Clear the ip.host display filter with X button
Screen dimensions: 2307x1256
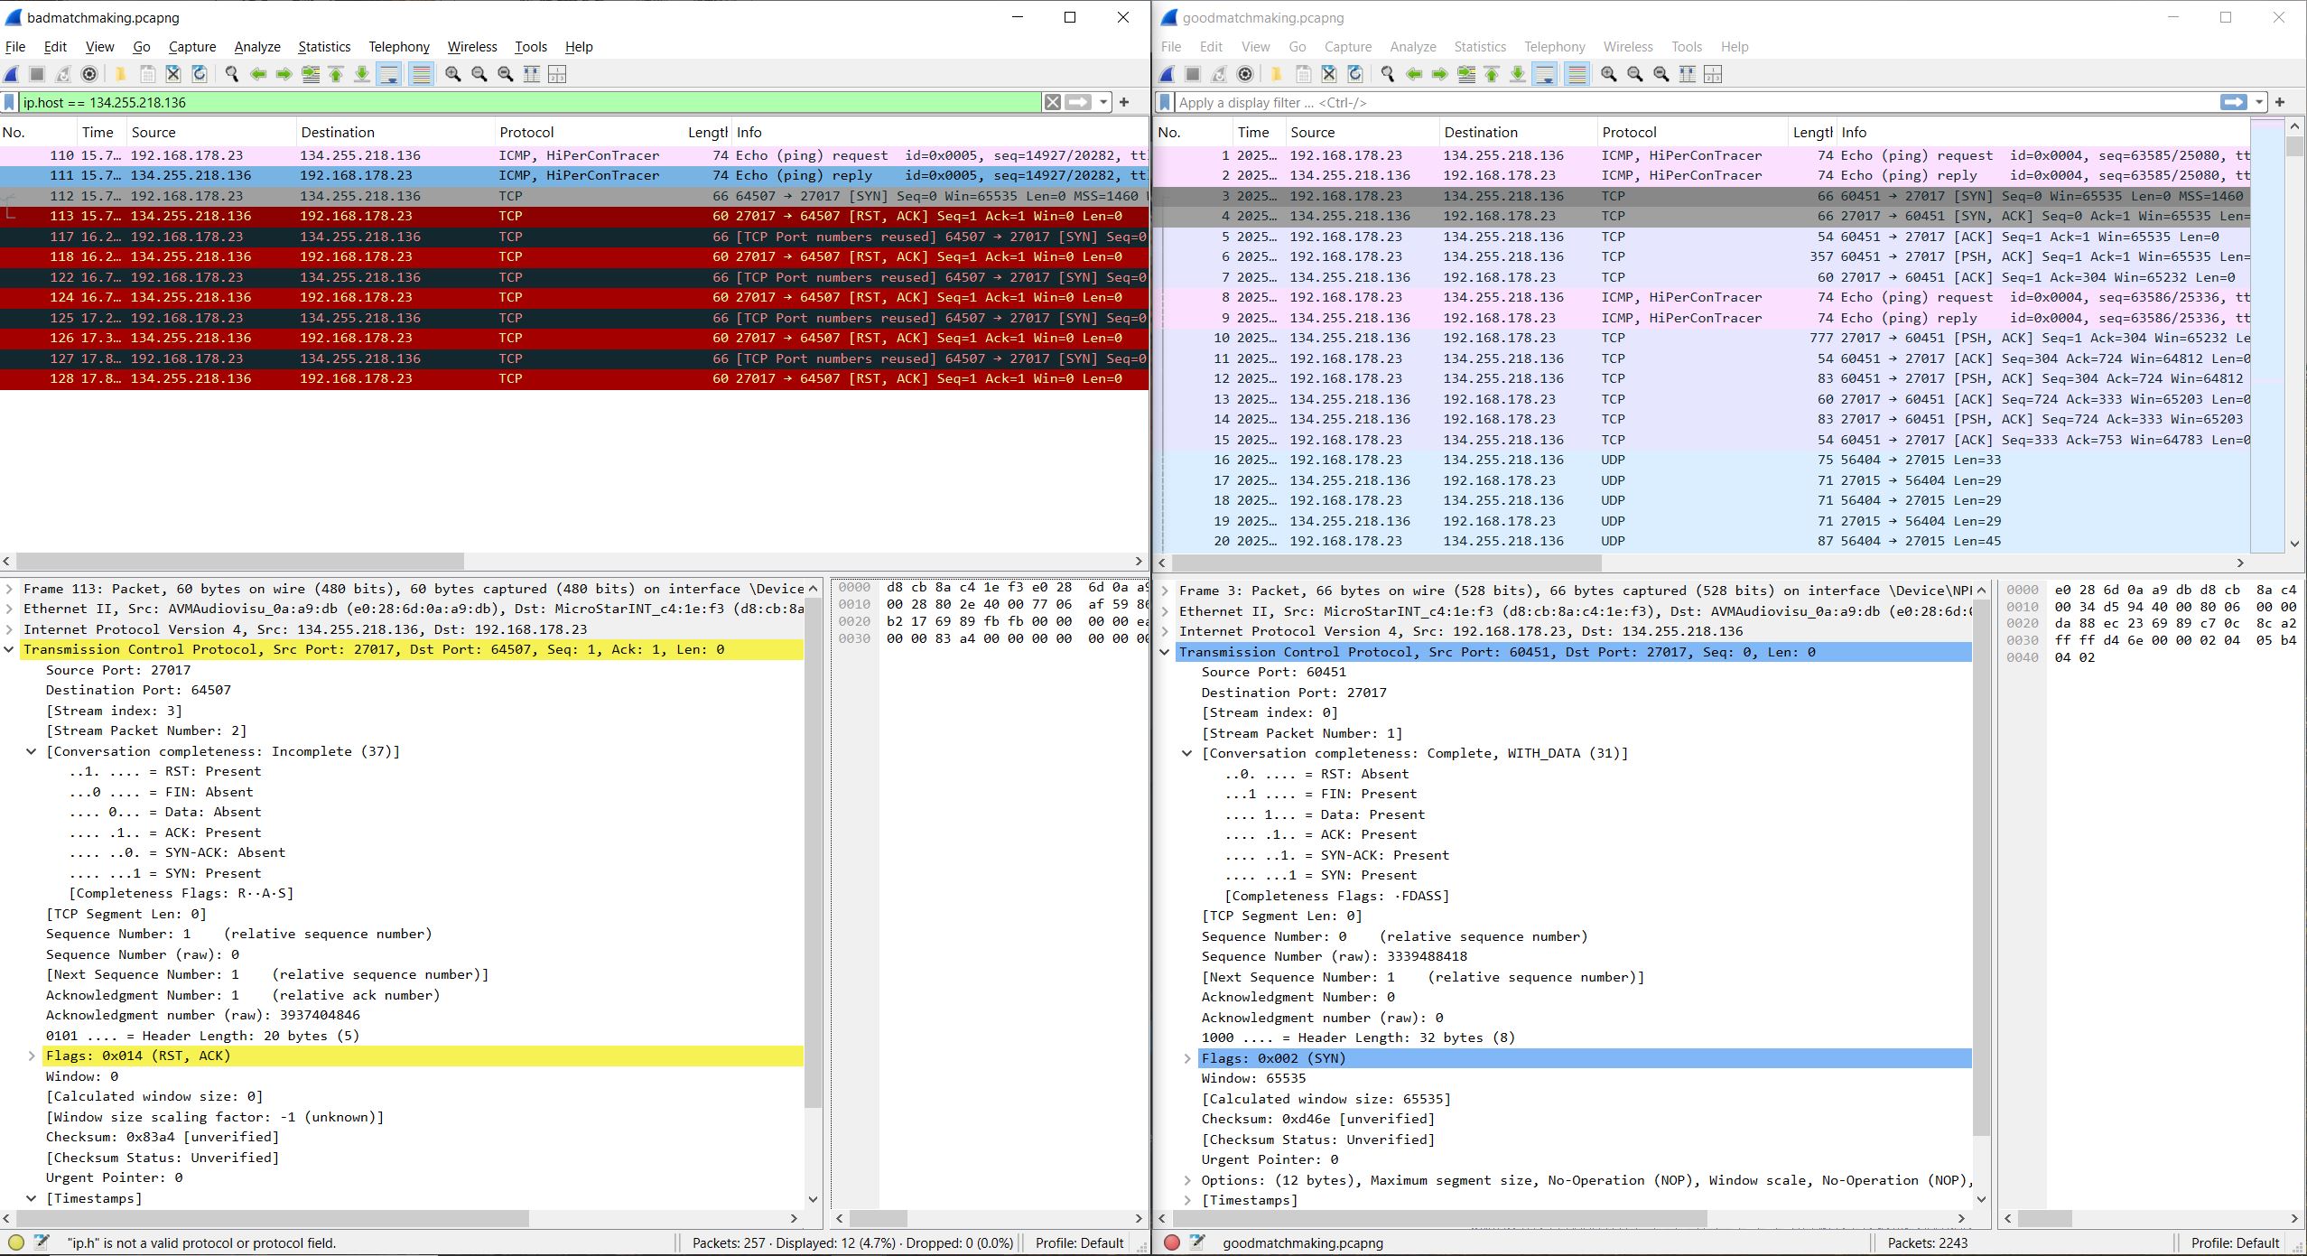click(x=1053, y=102)
